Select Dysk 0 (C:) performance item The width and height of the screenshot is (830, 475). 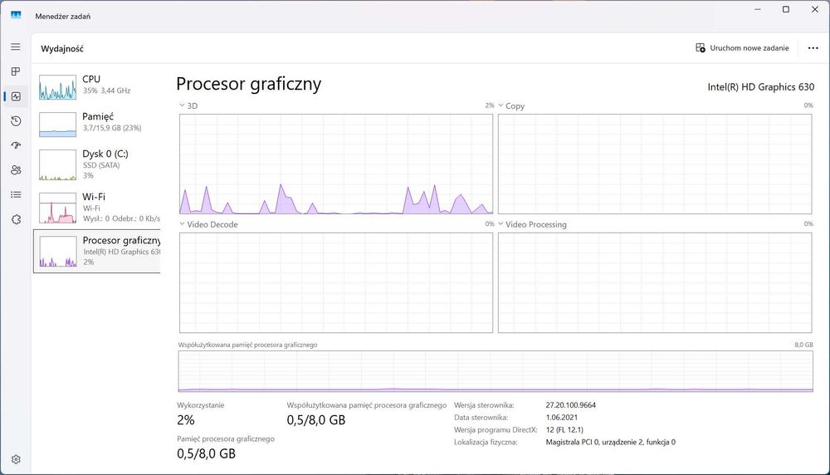(95, 164)
